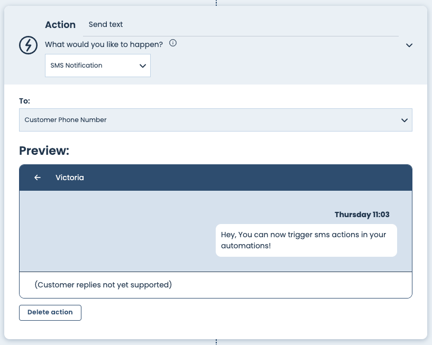Click the lightning bolt action icon

[28, 45]
